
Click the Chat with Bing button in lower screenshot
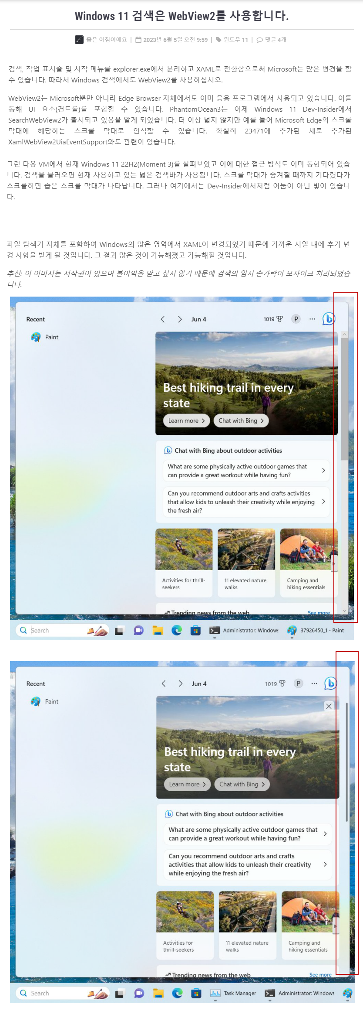coord(242,784)
